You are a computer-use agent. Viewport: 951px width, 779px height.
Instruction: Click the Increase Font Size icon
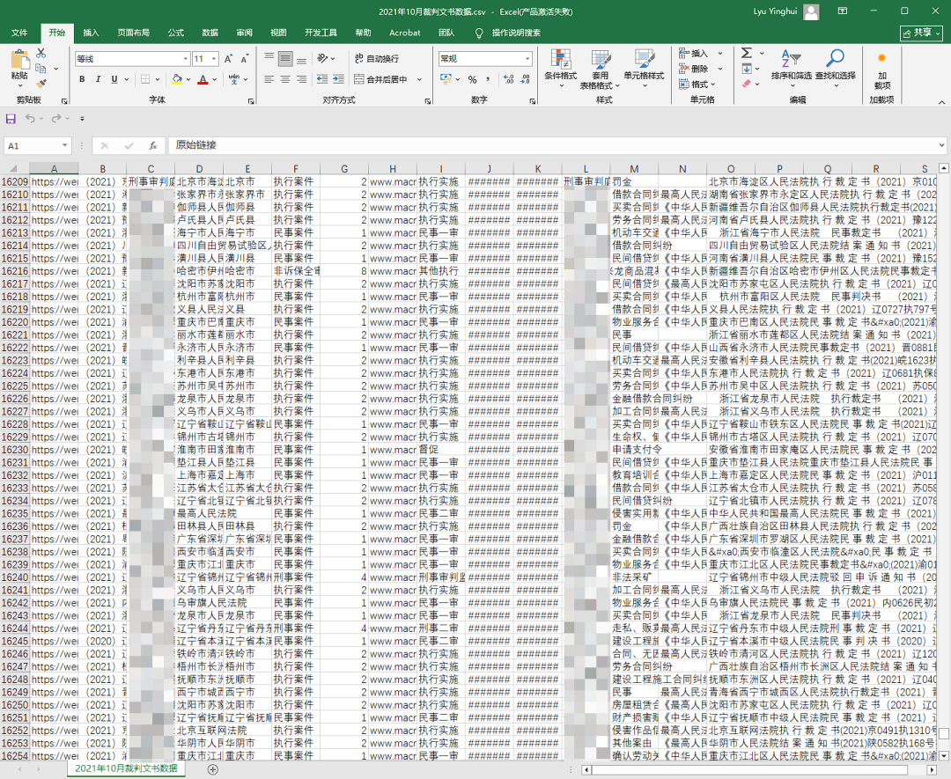coord(228,59)
